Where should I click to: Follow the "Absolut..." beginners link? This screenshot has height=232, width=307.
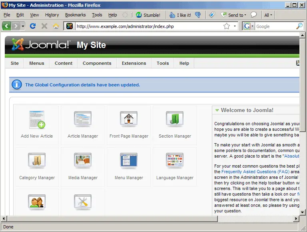[291, 156]
